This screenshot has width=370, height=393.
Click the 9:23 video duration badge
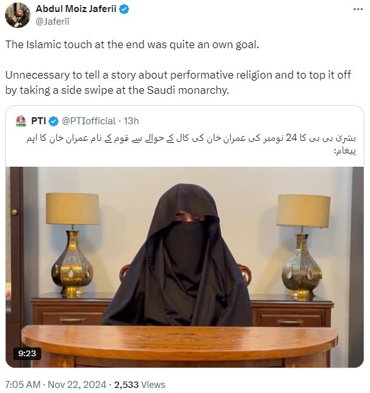tap(27, 354)
